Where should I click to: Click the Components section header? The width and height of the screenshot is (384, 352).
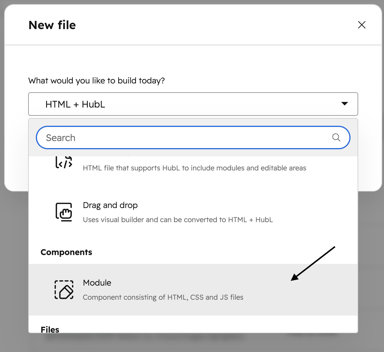(66, 252)
